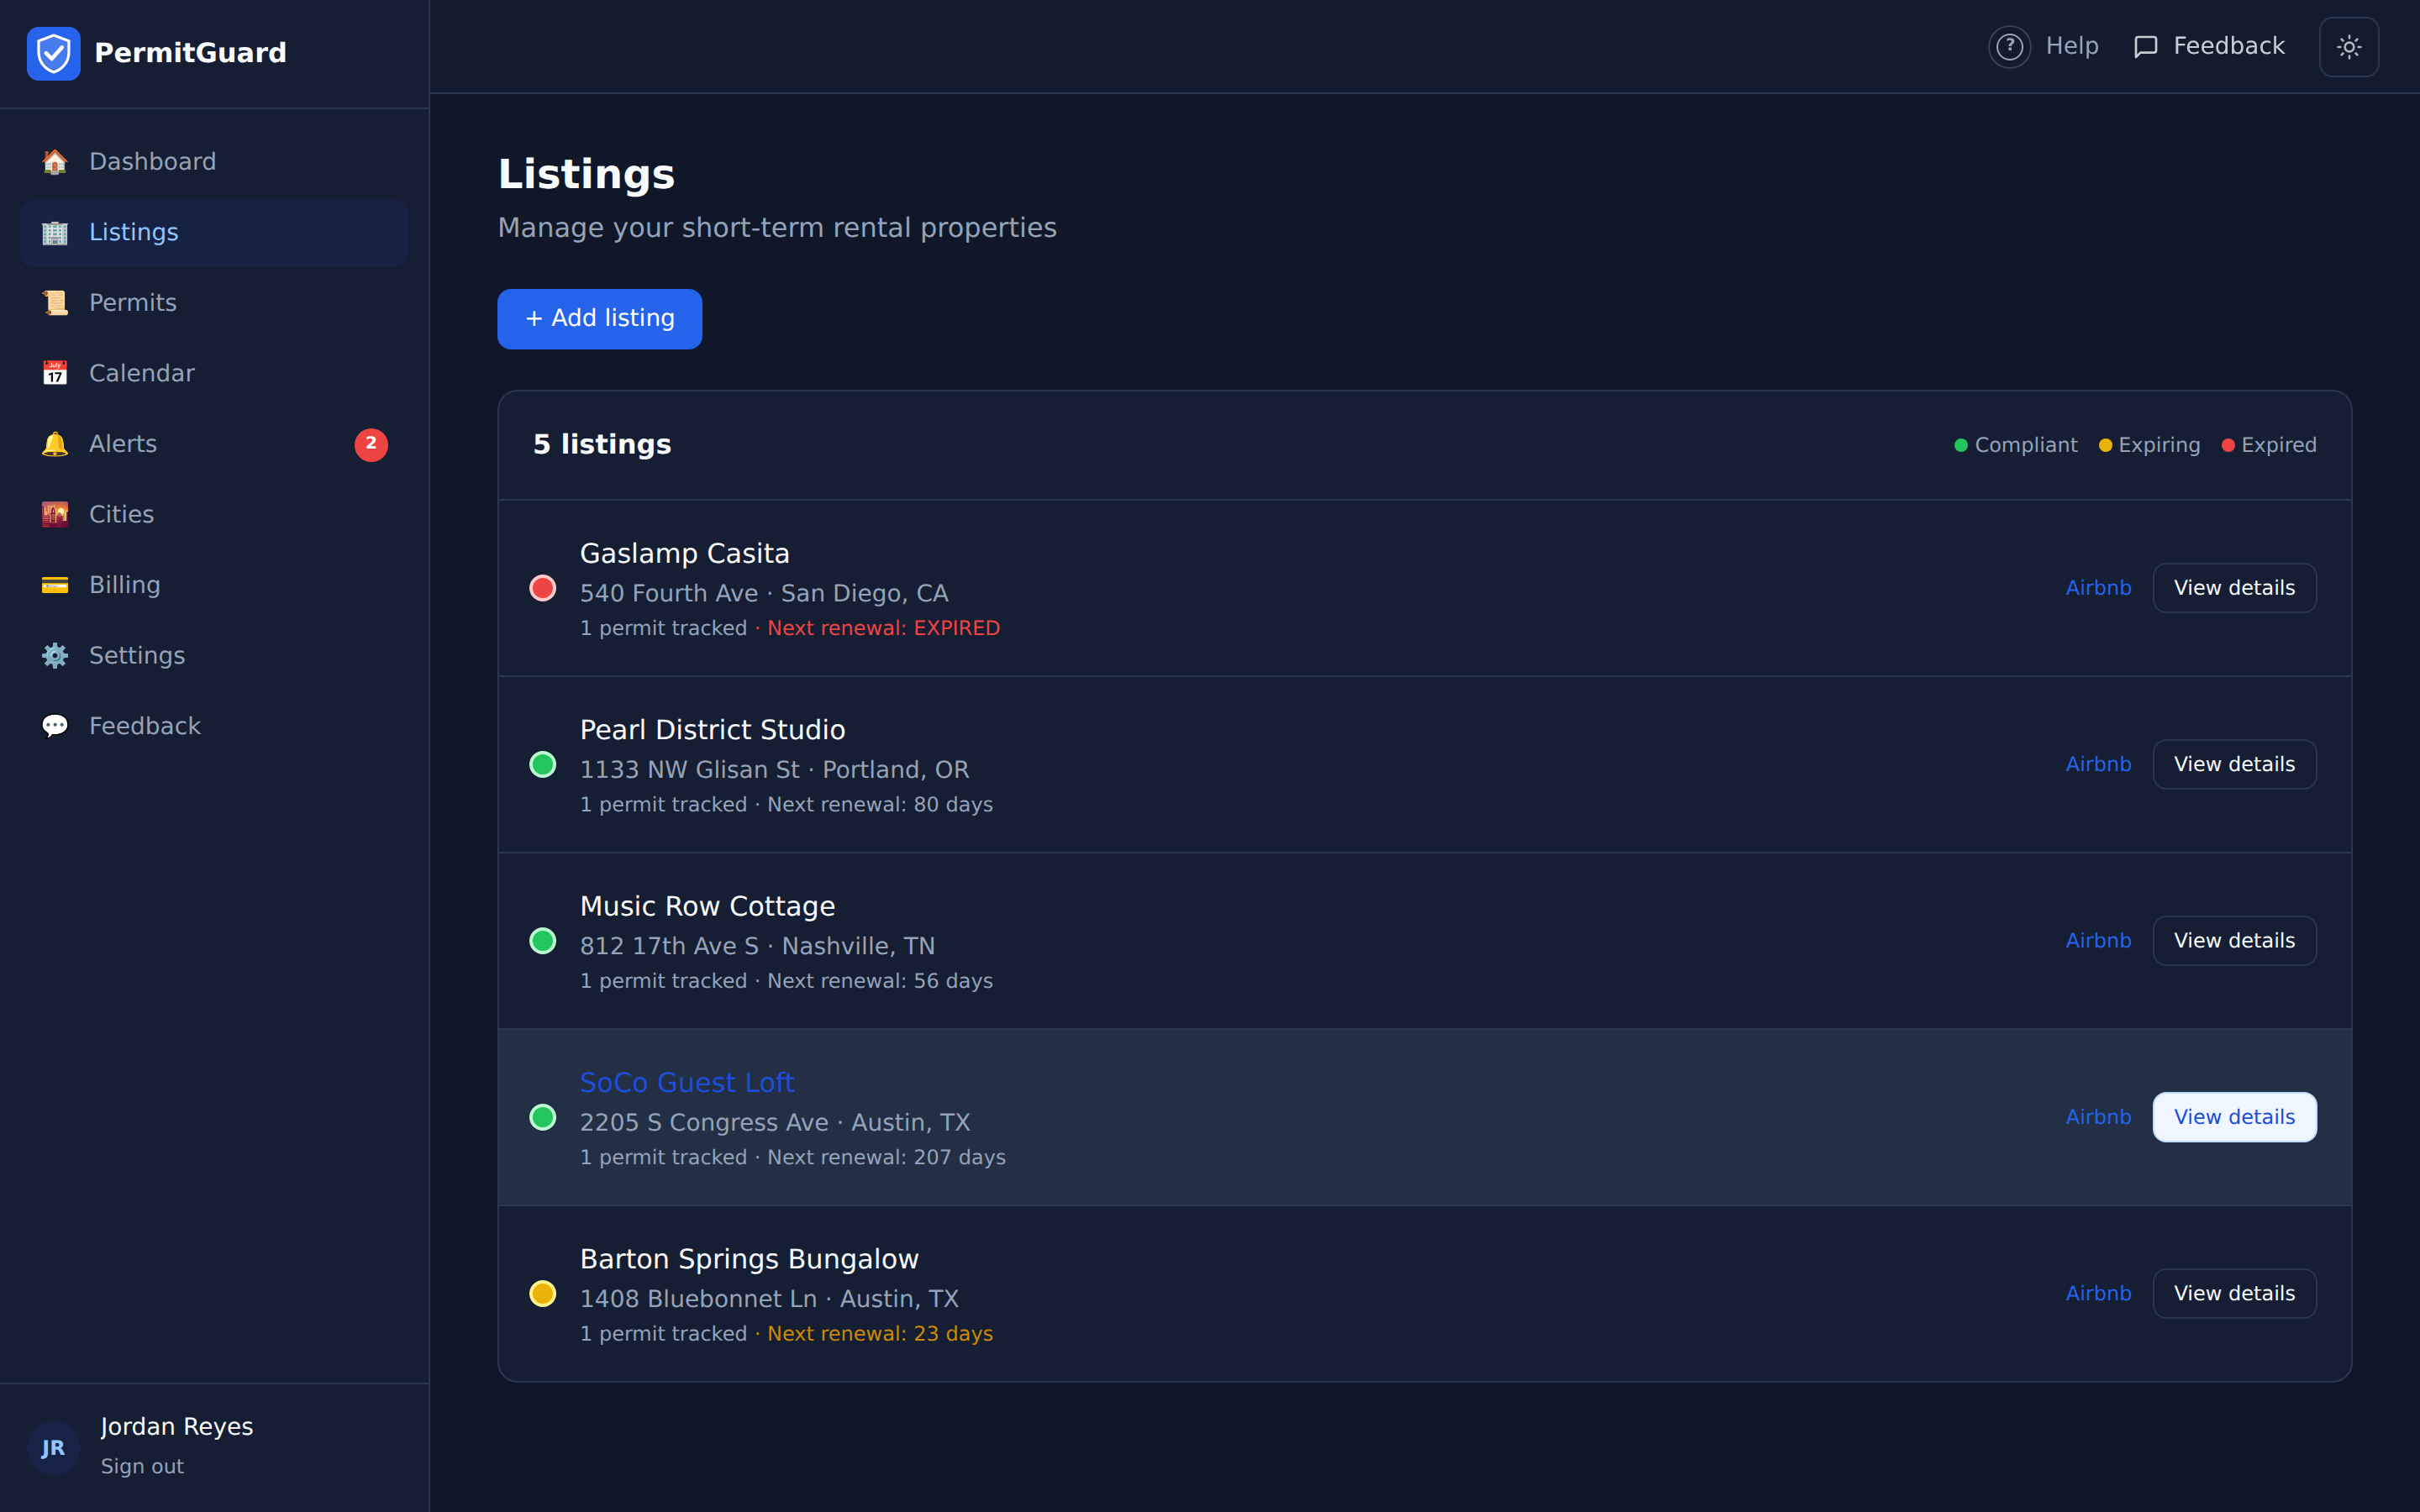Open Airbnb link for Pearl District Studio
This screenshot has height=1512, width=2420.
click(2098, 764)
